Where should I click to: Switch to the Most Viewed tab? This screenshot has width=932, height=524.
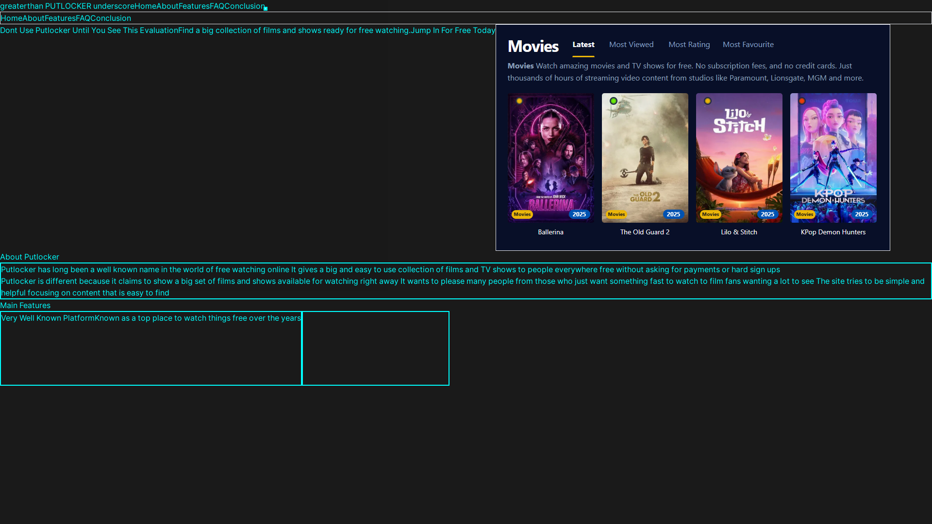tap(632, 45)
